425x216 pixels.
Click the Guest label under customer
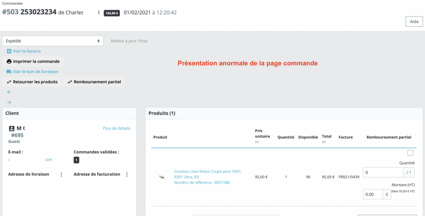click(14, 142)
